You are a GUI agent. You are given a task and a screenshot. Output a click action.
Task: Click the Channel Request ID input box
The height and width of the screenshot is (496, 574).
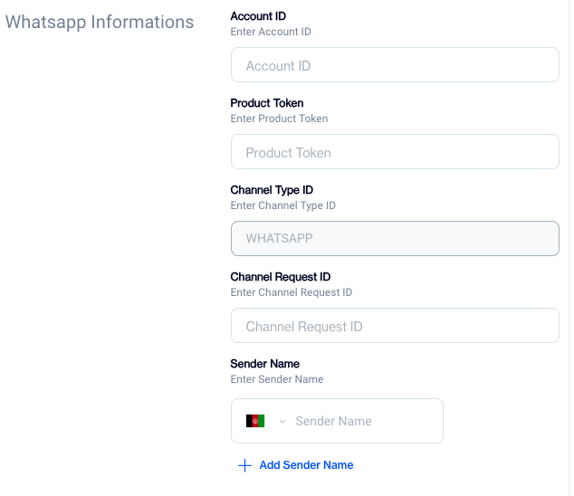click(395, 326)
